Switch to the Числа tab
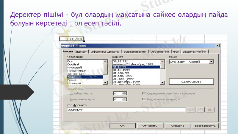The width and height of the screenshot is (238, 134). [x=68, y=52]
